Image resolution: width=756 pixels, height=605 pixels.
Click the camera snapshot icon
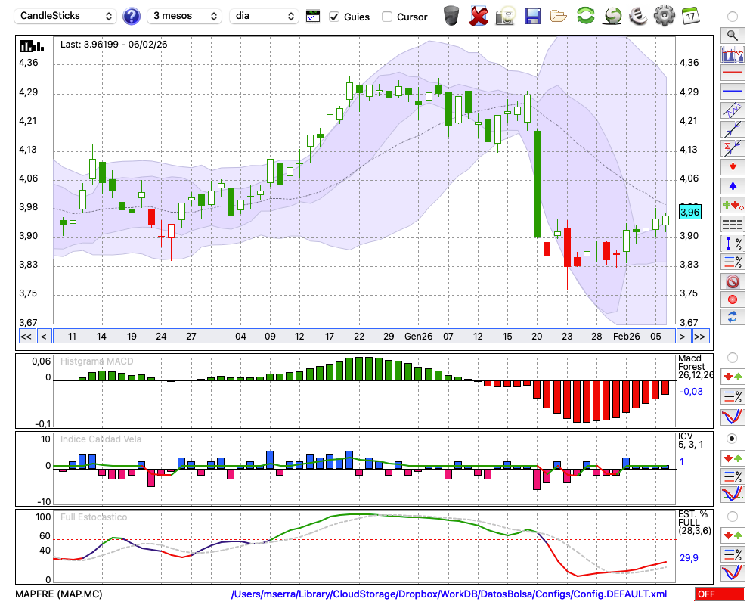506,16
